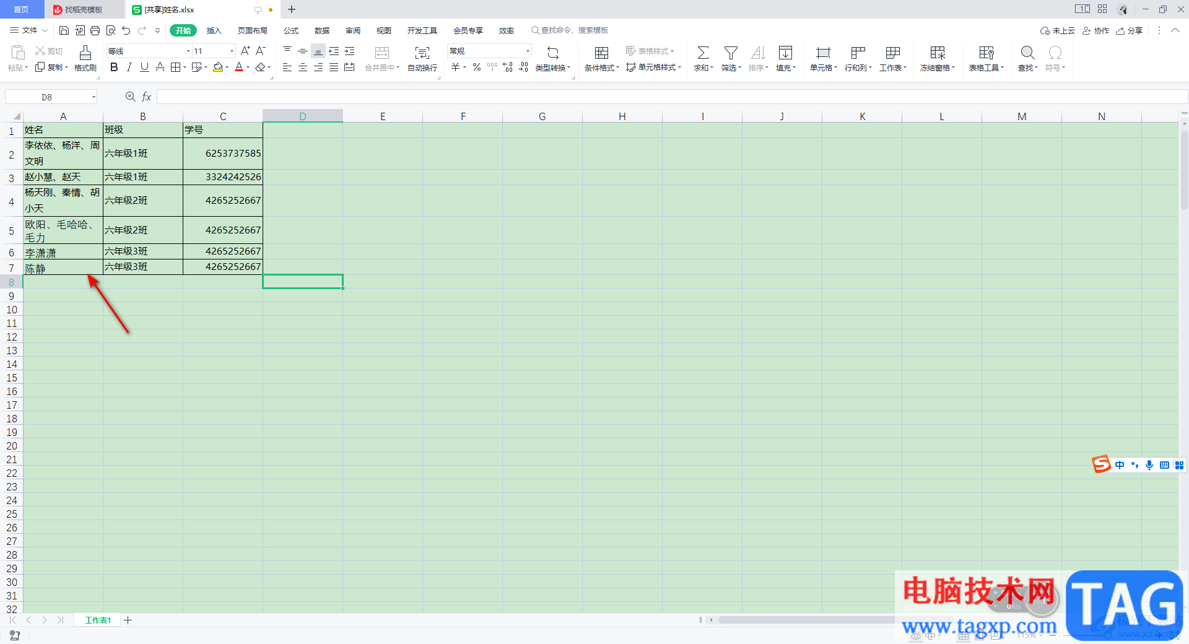Open Conditional Formatting (条件格式)
Viewport: 1189px width, 644px height.
(601, 59)
